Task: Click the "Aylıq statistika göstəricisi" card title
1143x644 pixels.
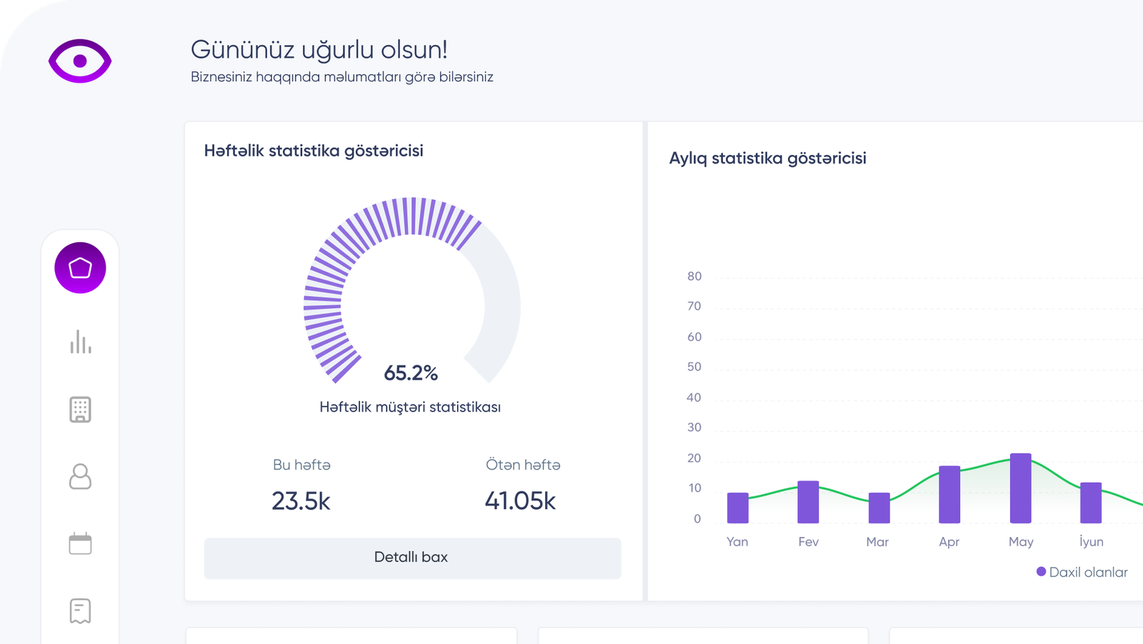Action: 767,159
